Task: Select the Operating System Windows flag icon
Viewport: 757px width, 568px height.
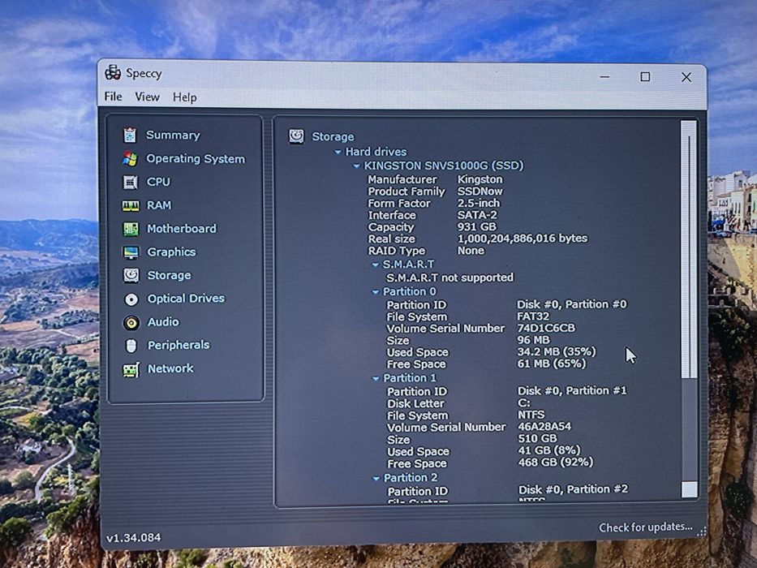Action: click(130, 158)
